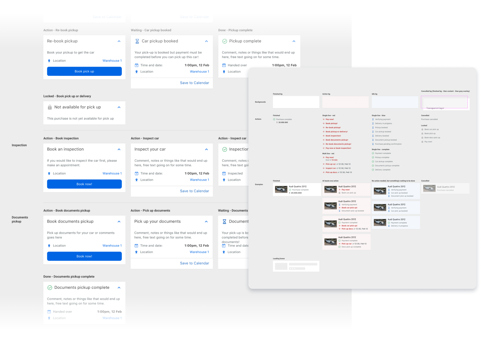481x343 pixels.
Task: Click location pin in Pick up your documents card
Action: point(136,252)
